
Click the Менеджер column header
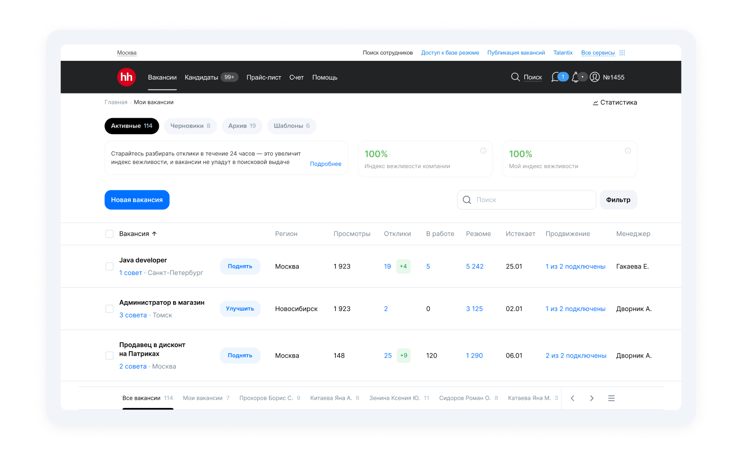[x=633, y=234]
